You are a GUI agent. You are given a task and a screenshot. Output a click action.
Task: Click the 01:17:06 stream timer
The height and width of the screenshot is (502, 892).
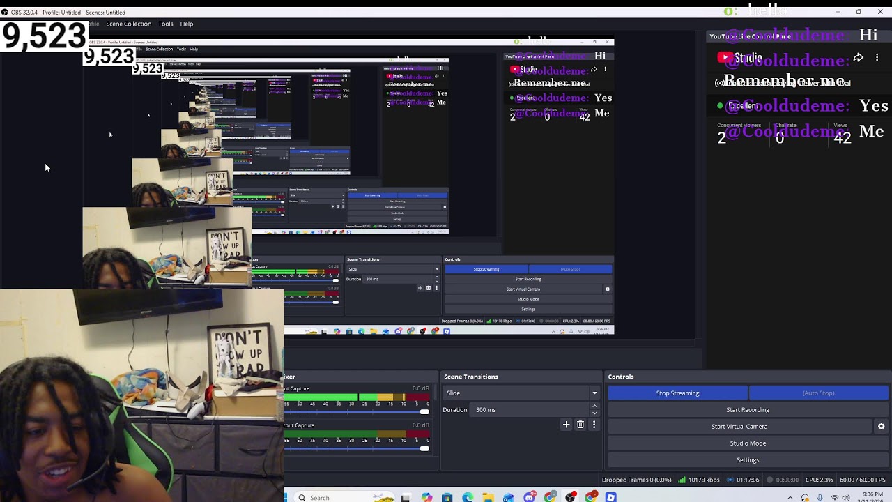click(x=748, y=480)
